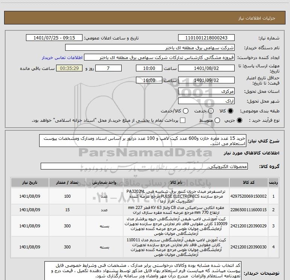290x280 pixels.
Task: Click the announcement date field 1401/07/25 - 09:15
Action: coord(54,38)
